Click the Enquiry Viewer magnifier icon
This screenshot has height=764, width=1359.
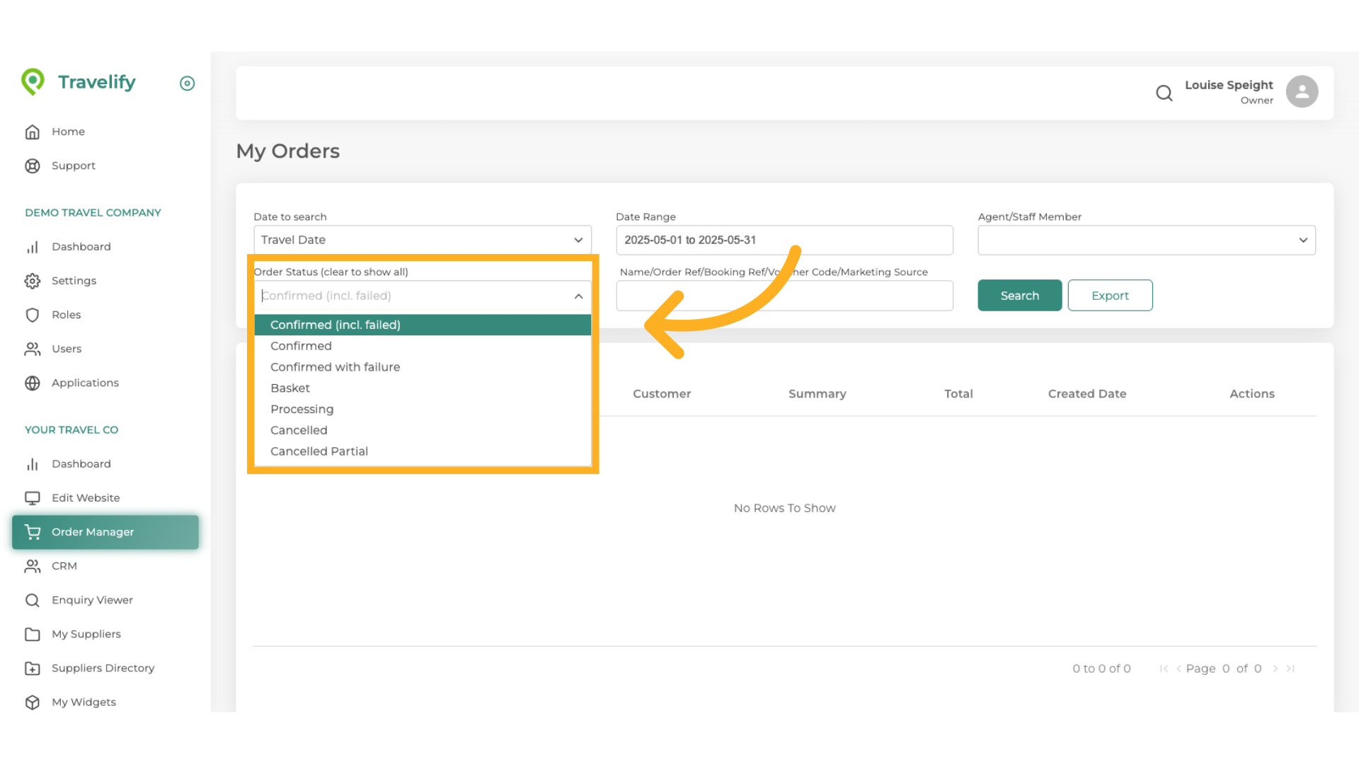coord(33,600)
